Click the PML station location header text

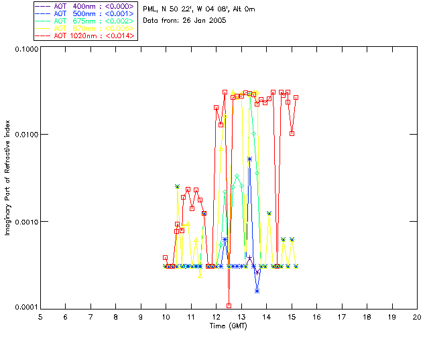199,9
